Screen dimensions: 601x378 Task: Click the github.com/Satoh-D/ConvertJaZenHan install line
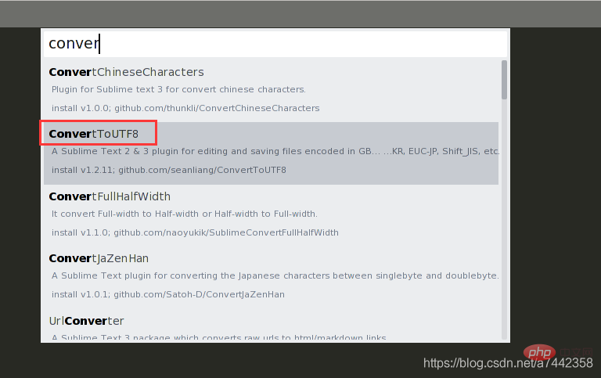coord(168,294)
